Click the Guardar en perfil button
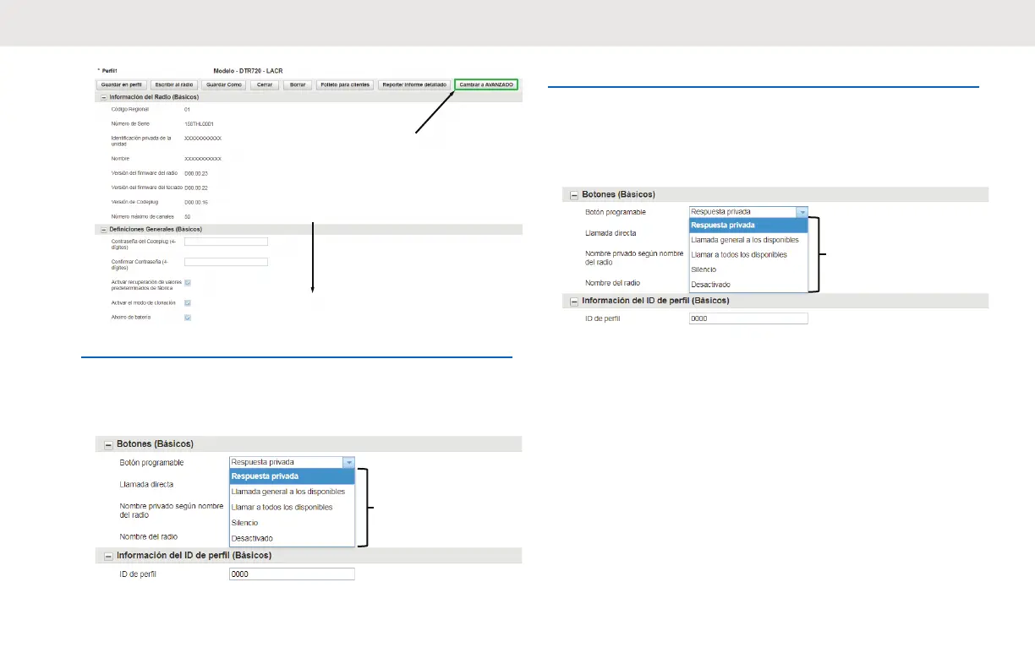The height and width of the screenshot is (669, 1035). pyautogui.click(x=123, y=85)
